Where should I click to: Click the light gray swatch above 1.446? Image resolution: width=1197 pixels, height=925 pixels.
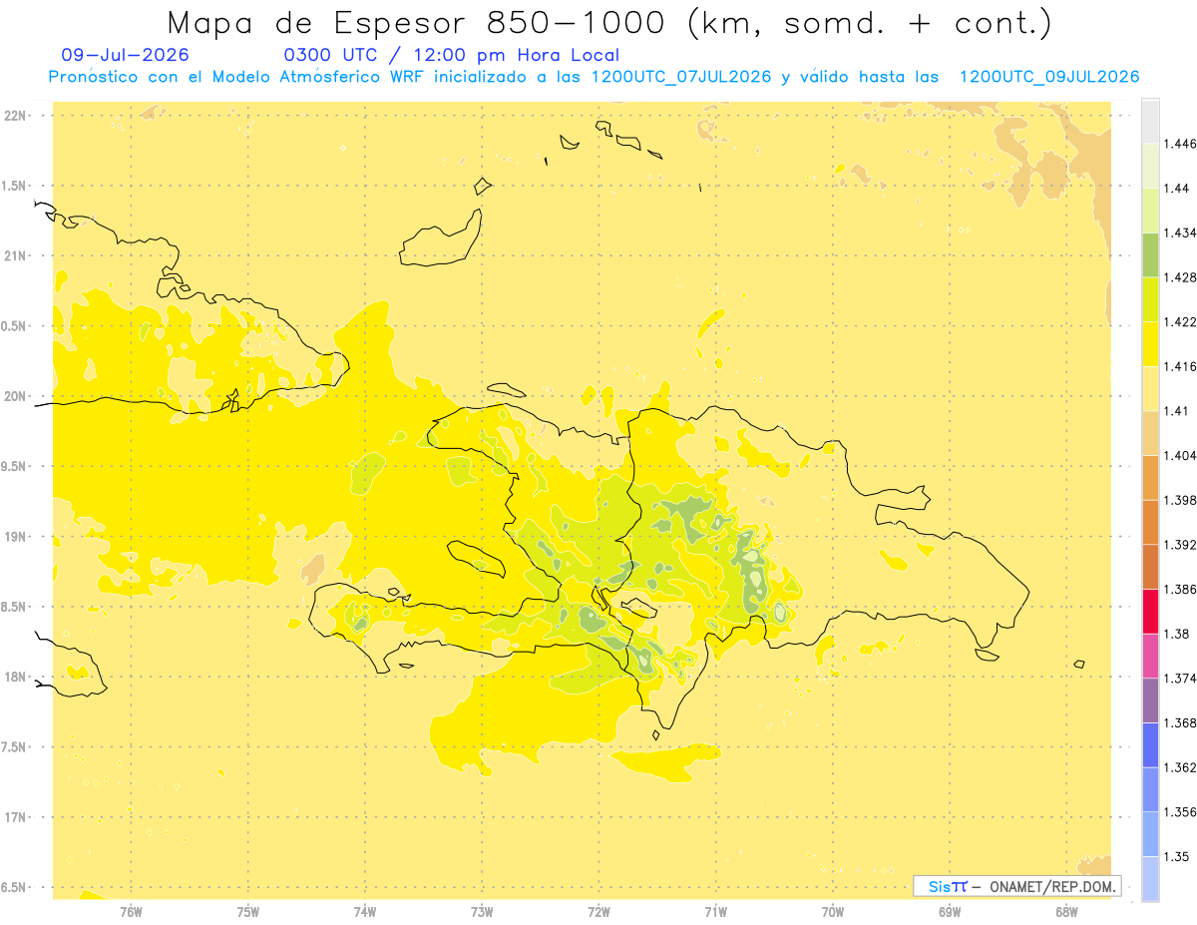click(x=1150, y=121)
